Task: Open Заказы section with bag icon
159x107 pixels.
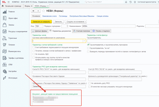Action: pos(5,25)
